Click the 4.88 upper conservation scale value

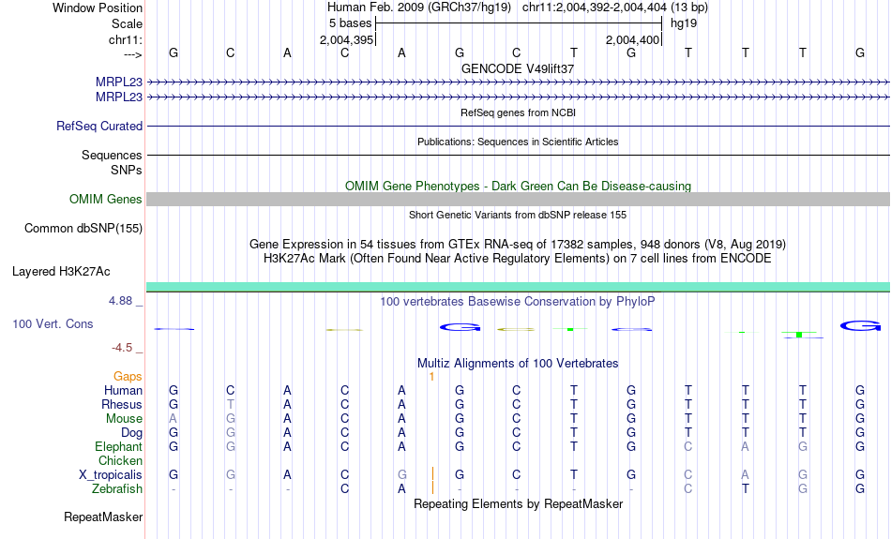coord(120,301)
